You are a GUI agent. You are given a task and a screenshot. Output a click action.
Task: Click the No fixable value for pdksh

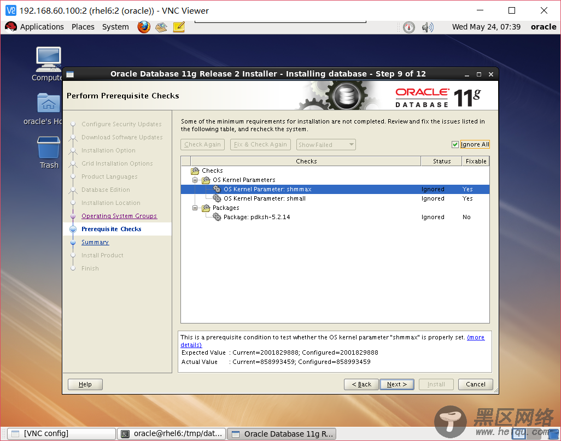(466, 217)
